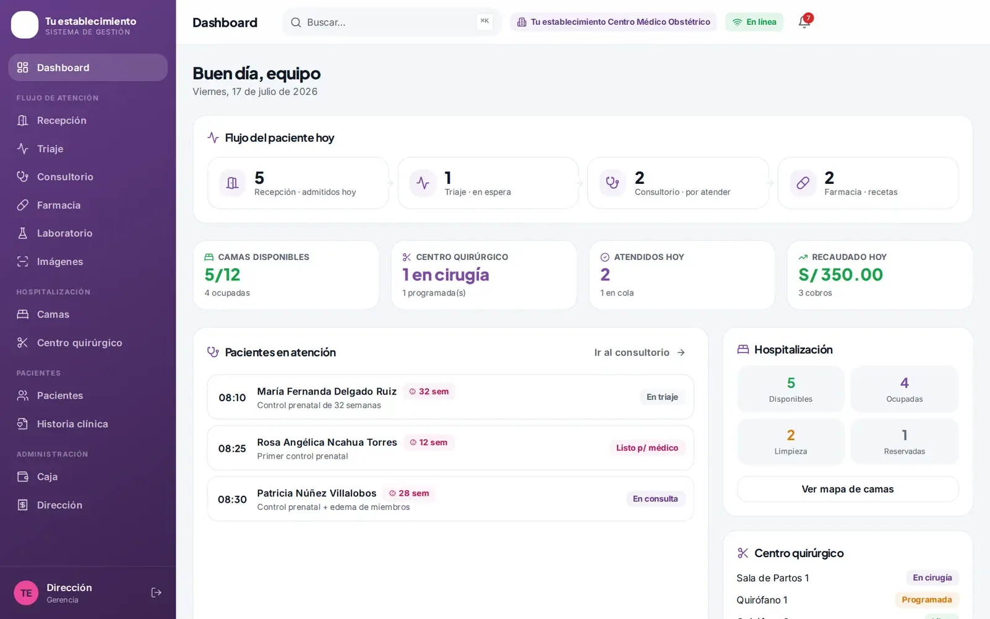Click the Limpieza beds tile
The width and height of the screenshot is (990, 619).
791,441
